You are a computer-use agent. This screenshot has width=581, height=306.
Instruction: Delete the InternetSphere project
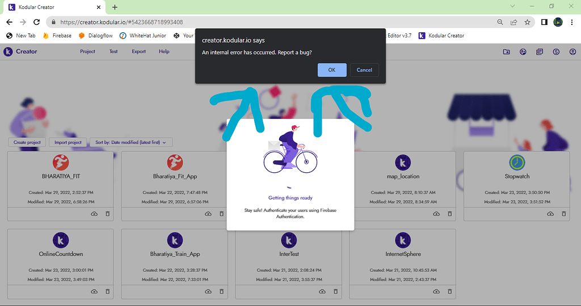(x=450, y=292)
